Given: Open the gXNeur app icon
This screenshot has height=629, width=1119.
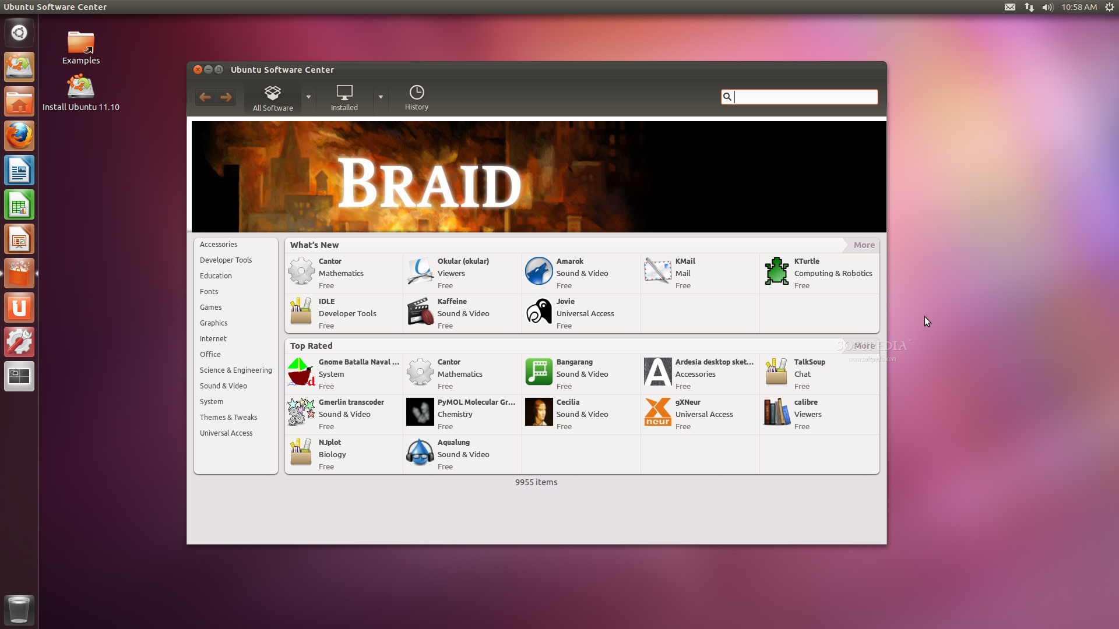Looking at the screenshot, I should point(658,412).
